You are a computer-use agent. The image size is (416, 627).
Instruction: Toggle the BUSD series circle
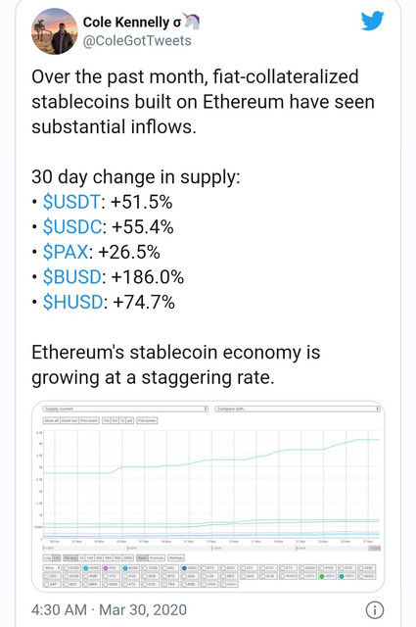click(125, 568)
